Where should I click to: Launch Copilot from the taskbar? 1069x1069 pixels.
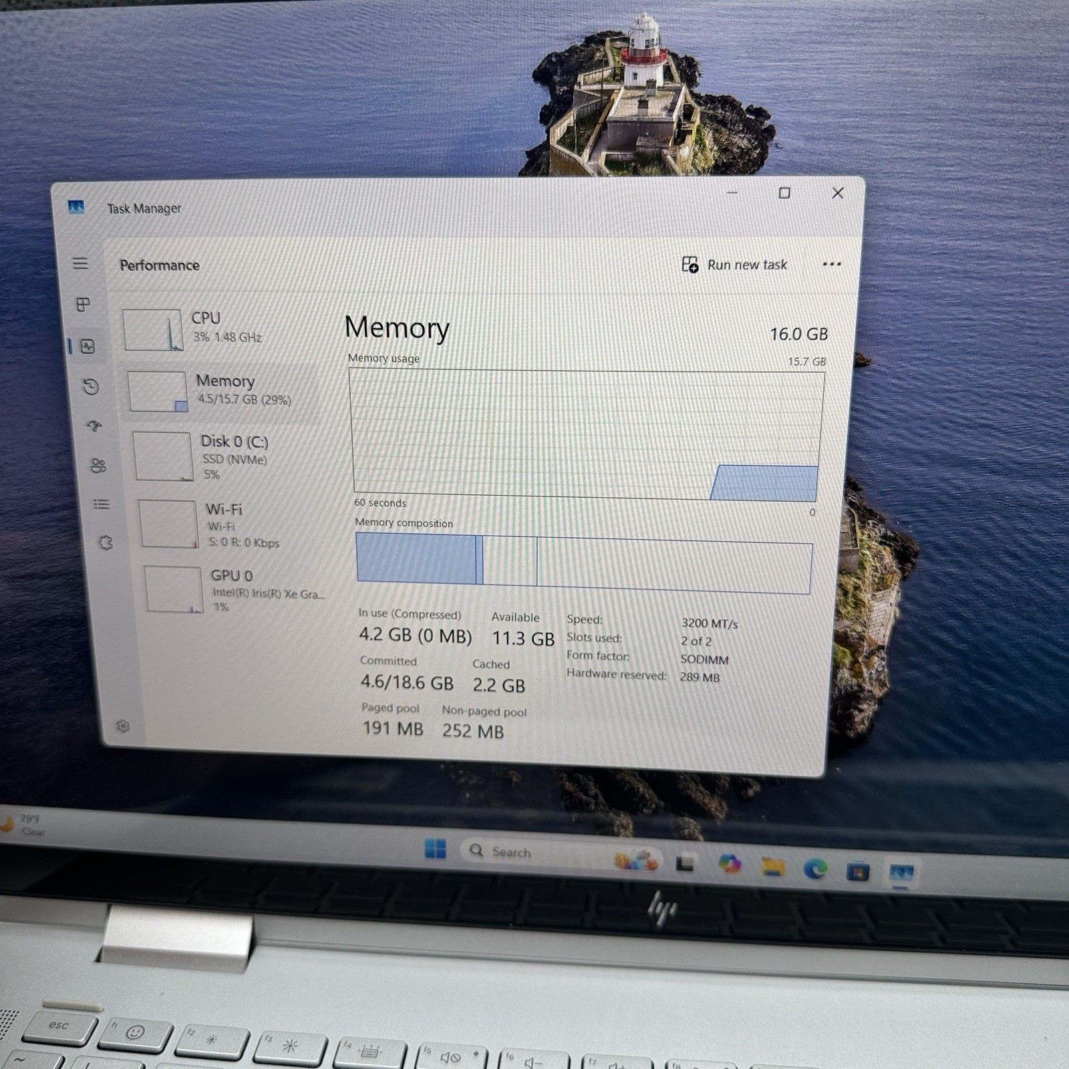tap(729, 864)
